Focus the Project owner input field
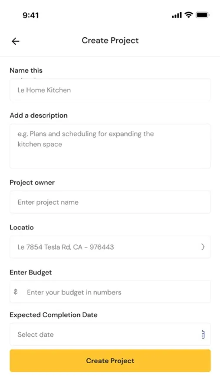Image resolution: width=220 pixels, height=391 pixels. click(110, 202)
